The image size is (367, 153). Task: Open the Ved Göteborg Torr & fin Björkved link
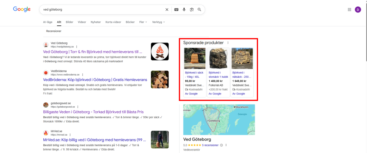coord(93,52)
